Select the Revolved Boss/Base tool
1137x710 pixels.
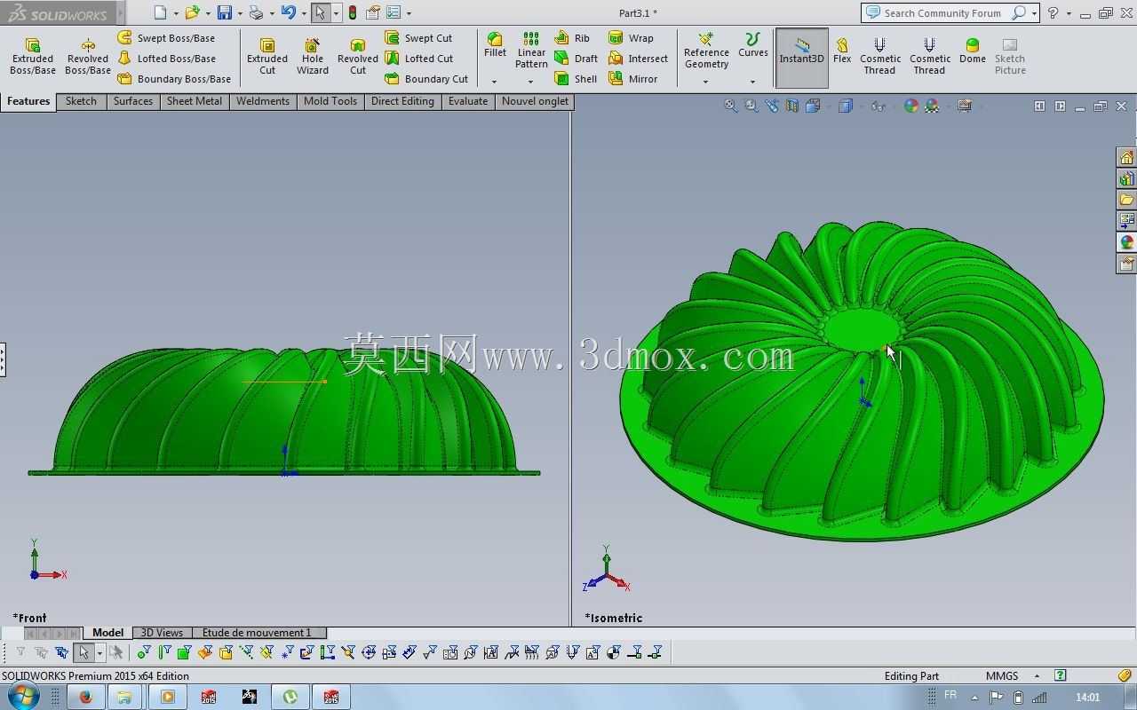click(x=88, y=57)
